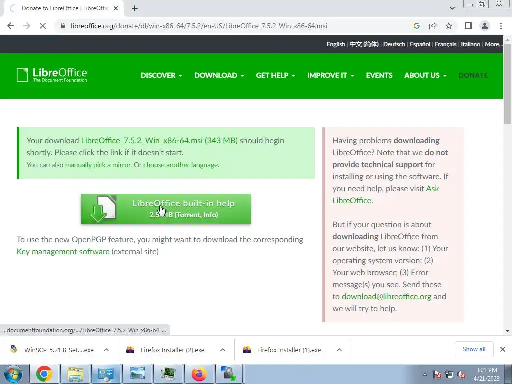The image size is (512, 384).
Task: Show hidden system tray icons
Action: click(425, 375)
